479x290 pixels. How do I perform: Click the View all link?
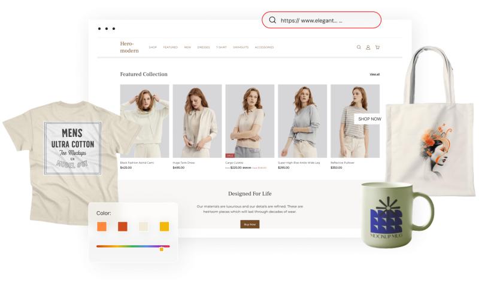[x=374, y=75]
